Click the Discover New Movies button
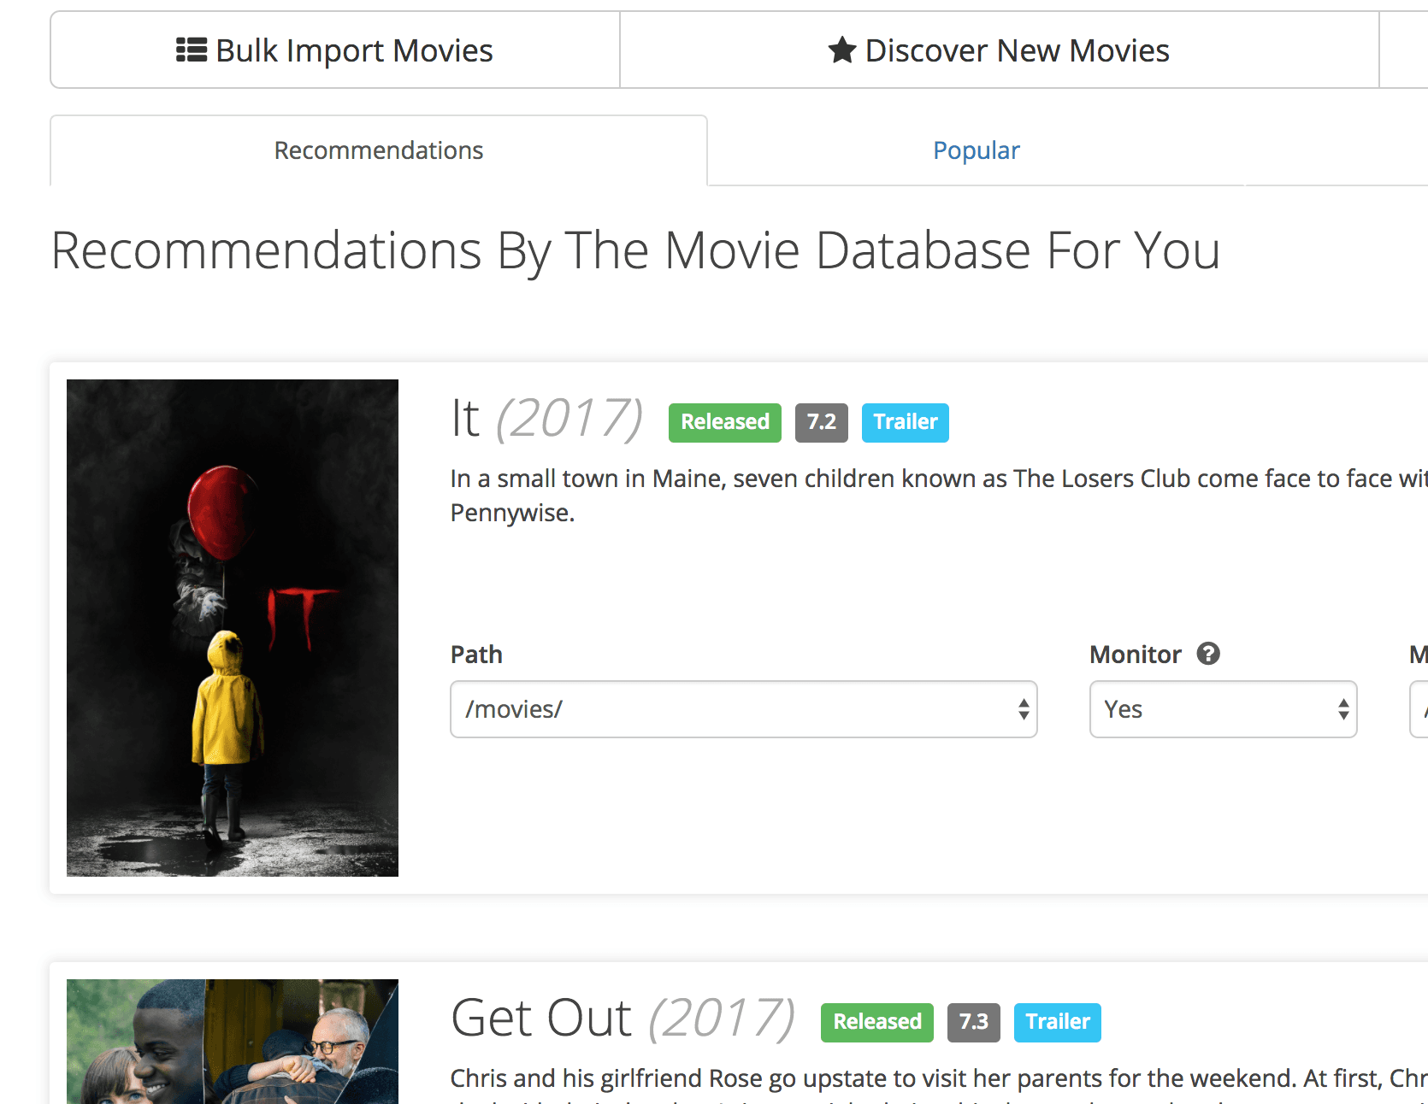The height and width of the screenshot is (1104, 1428). [999, 50]
